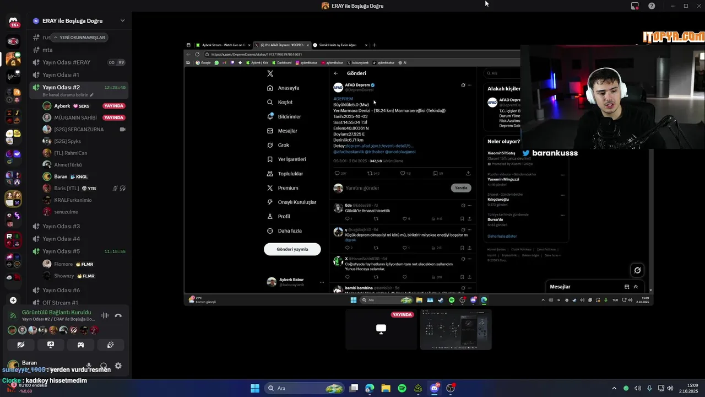Select user [TL] RahmiCan in voice list

[x=84, y=153]
